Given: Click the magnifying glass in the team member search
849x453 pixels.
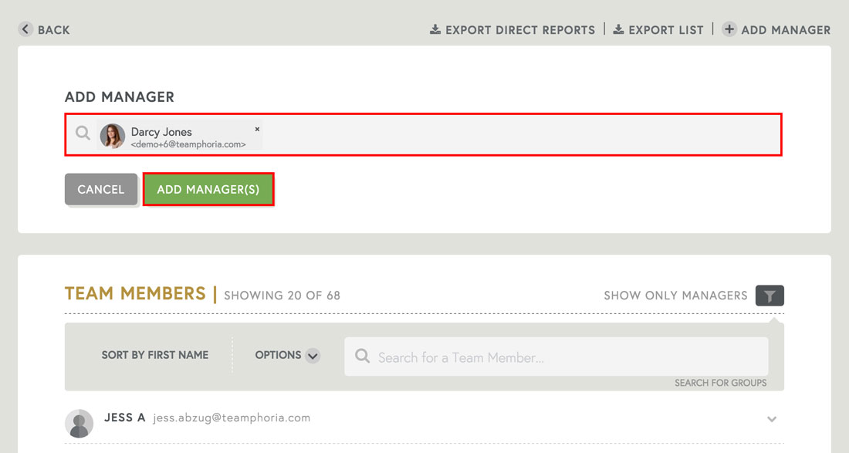Looking at the screenshot, I should pyautogui.click(x=362, y=357).
